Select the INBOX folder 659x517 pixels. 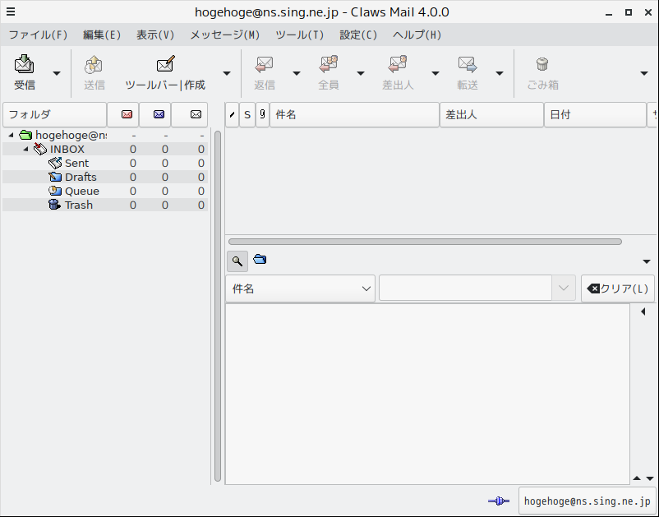click(105, 150)
